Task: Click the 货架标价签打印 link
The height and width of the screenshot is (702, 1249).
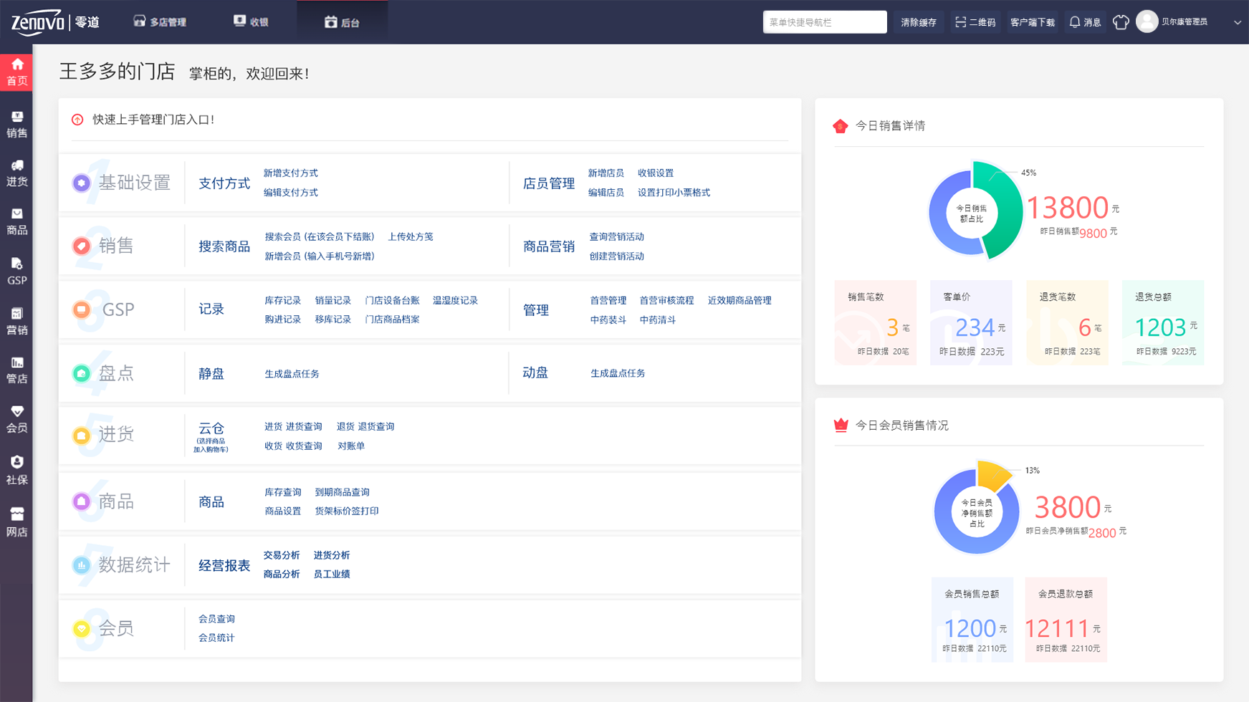Action: pos(347,511)
